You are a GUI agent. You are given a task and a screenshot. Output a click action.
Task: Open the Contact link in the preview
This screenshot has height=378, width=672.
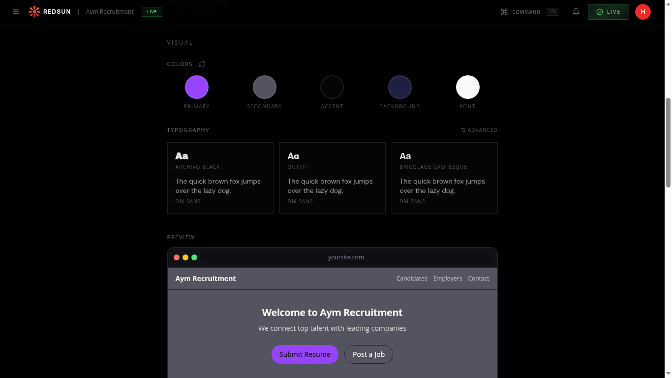[478, 278]
